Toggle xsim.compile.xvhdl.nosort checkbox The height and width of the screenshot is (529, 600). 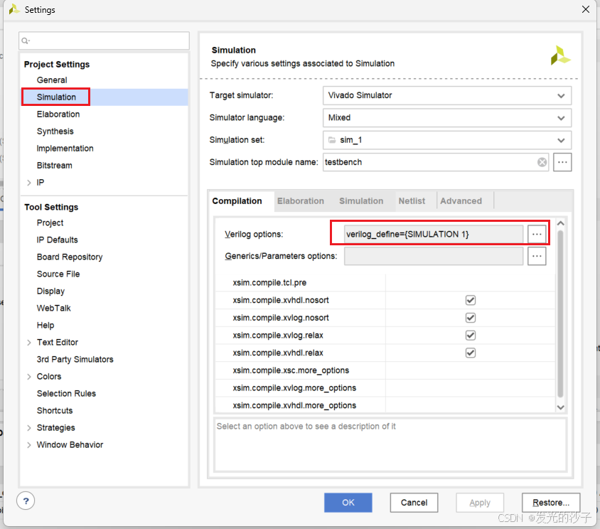471,300
